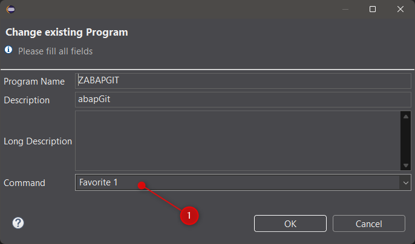Open the help question mark icon
This screenshot has height=244, width=415.
pos(18,223)
